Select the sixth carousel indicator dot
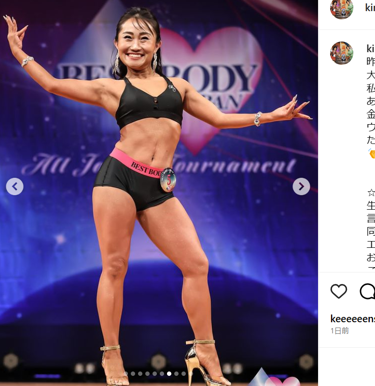Image resolution: width=375 pixels, height=386 pixels. (162, 374)
